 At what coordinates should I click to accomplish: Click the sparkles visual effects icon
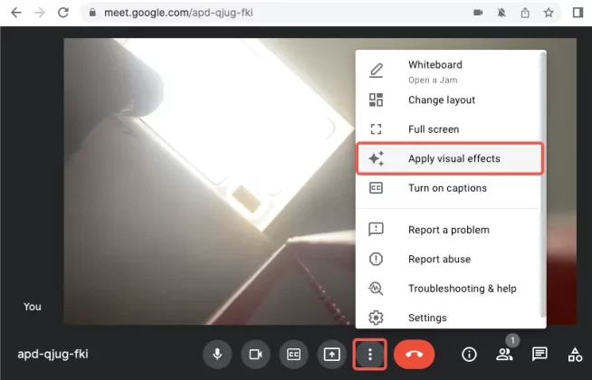point(376,158)
